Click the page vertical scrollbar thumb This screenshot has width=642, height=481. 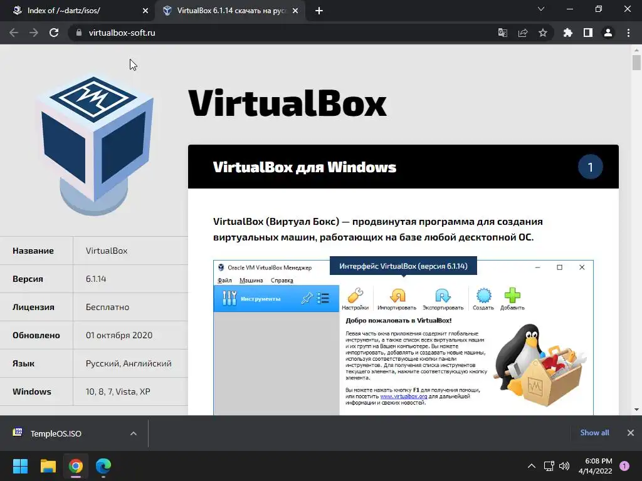[x=636, y=63]
